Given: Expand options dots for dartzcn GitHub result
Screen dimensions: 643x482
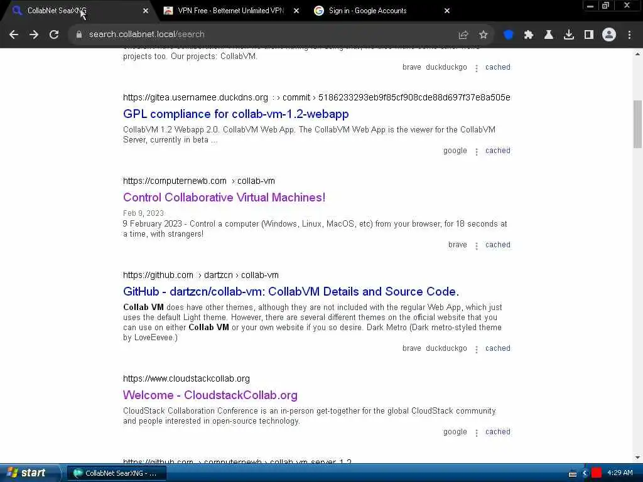Looking at the screenshot, I should tap(477, 350).
